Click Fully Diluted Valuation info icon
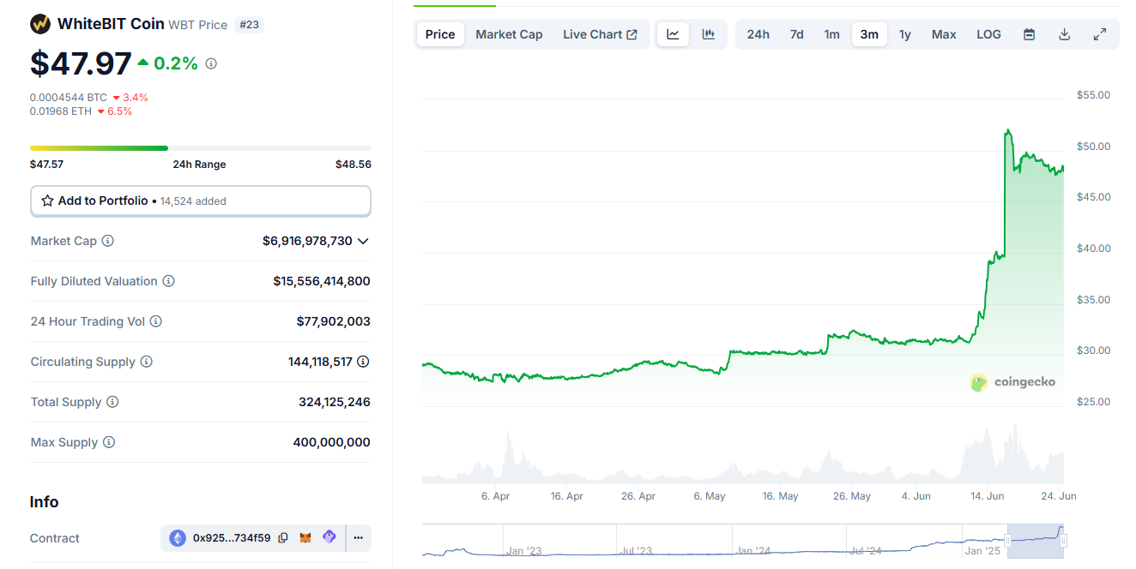Image resolution: width=1136 pixels, height=569 pixels. pos(169,281)
